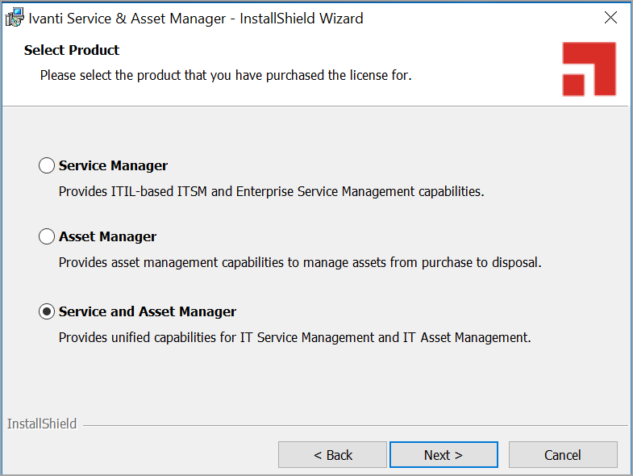Click the wizard window title text

pos(195,18)
